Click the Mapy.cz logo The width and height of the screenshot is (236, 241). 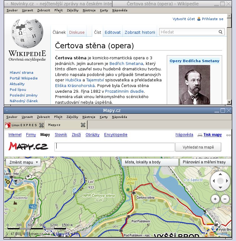(x=28, y=146)
